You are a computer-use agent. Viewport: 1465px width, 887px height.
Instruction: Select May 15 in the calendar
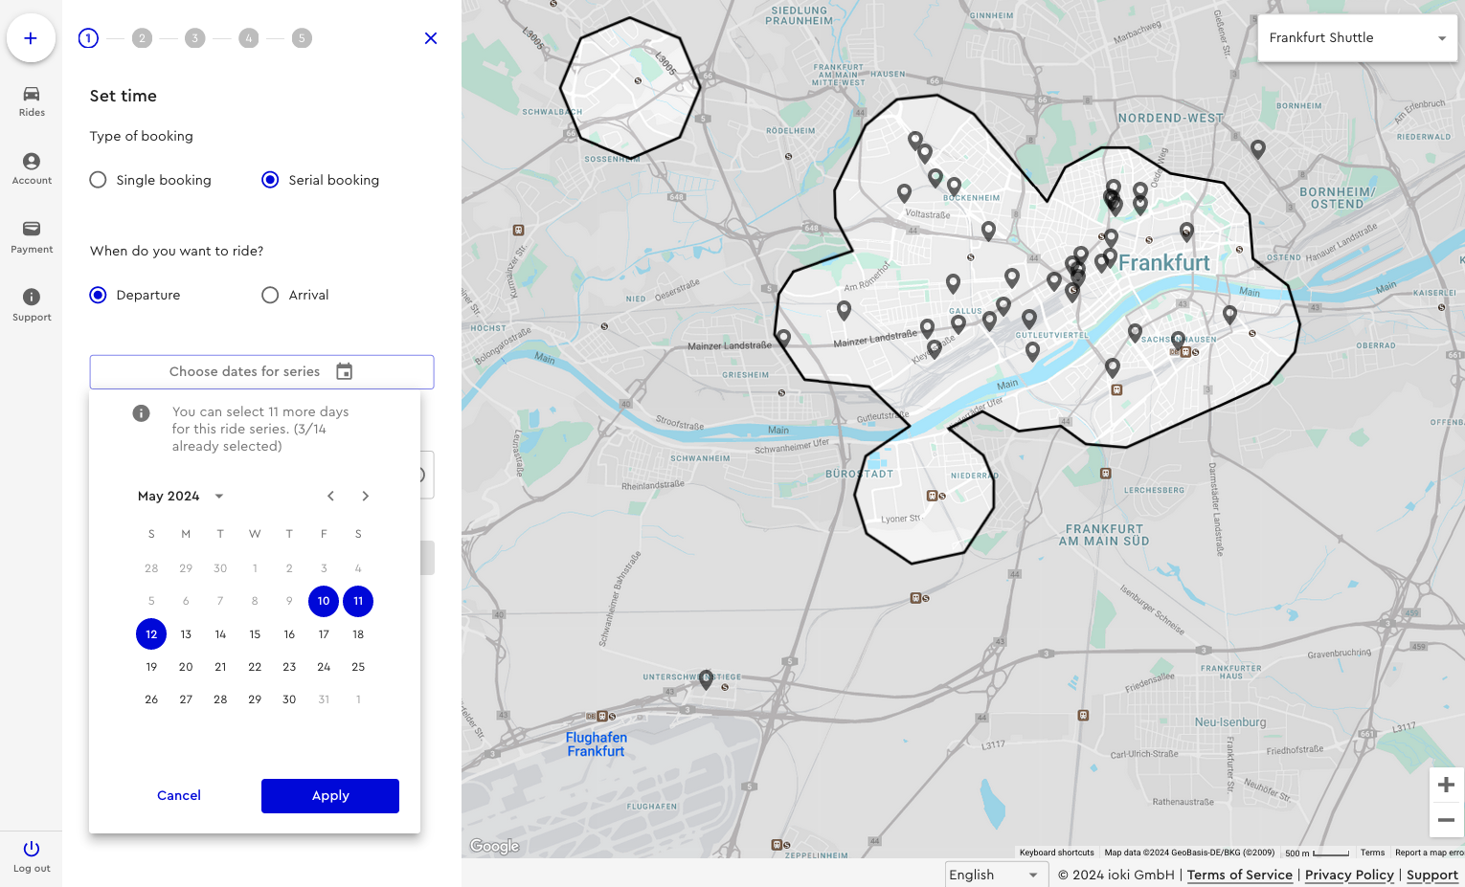coord(255,634)
